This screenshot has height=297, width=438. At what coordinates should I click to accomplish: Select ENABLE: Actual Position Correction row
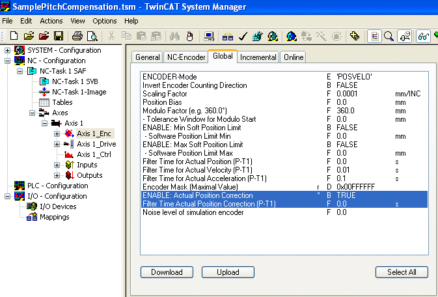pos(284,195)
